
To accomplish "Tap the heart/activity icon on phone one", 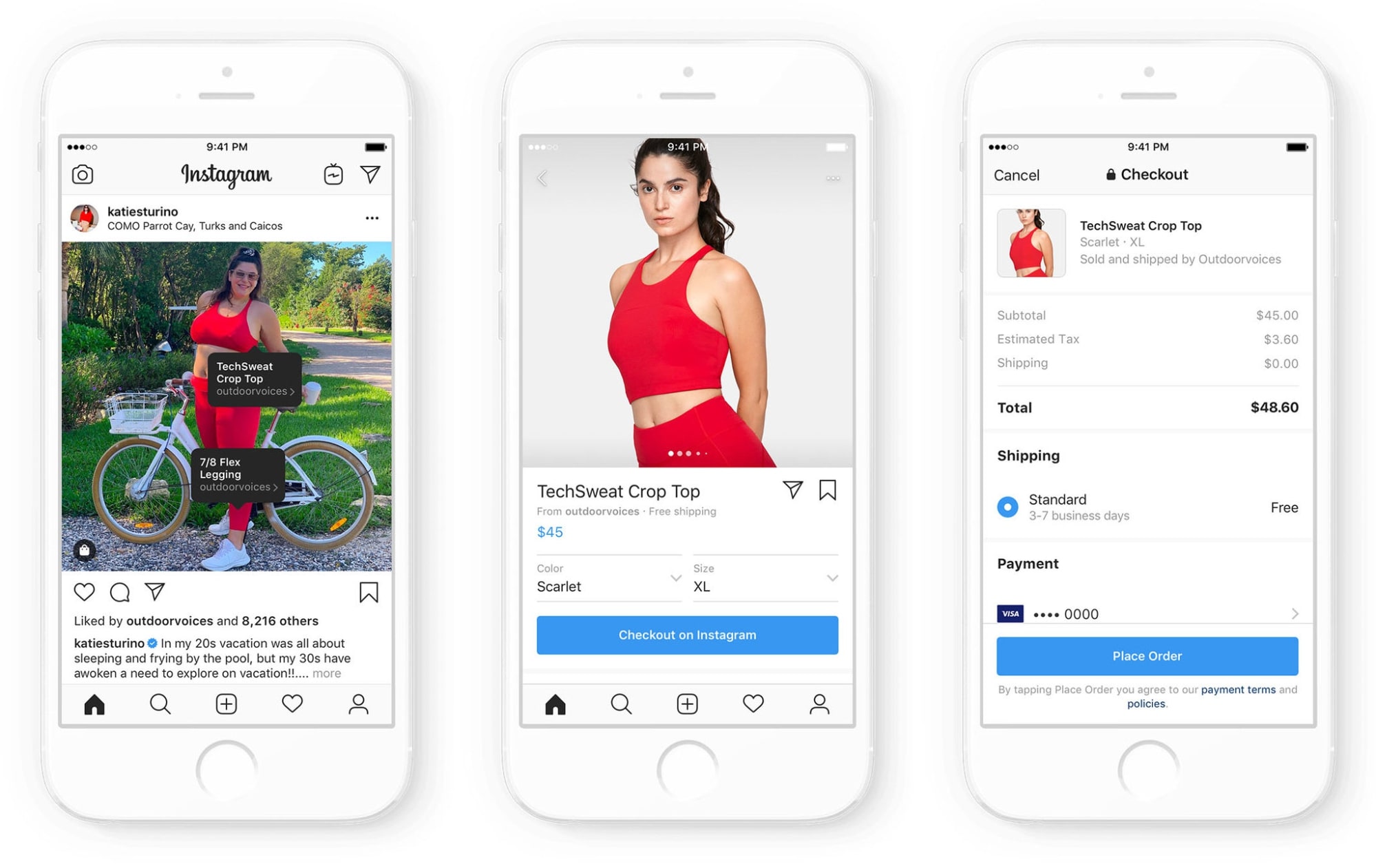I will click(292, 710).
